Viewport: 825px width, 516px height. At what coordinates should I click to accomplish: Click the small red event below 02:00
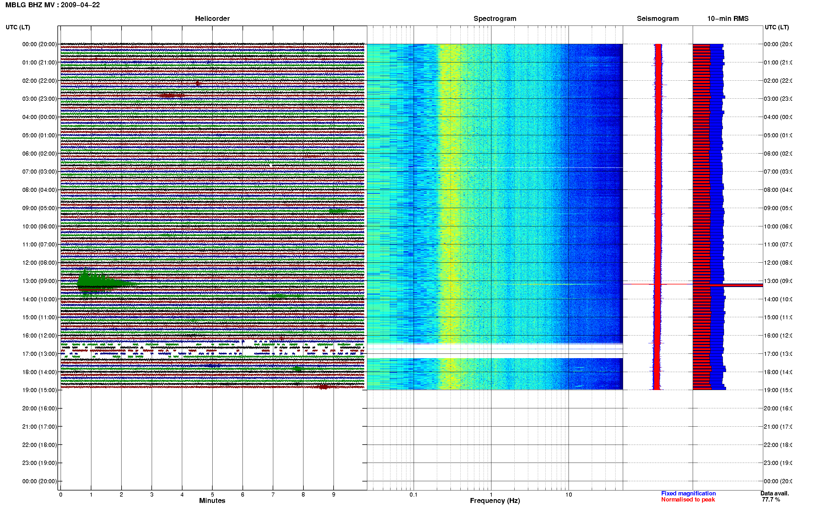point(198,83)
